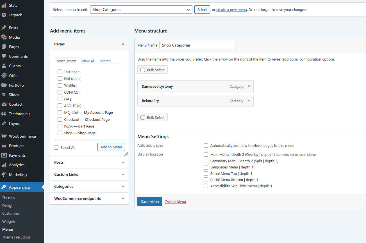This screenshot has height=243, width=366.
Task: Click the create a new menu link
Action: pos(231,10)
